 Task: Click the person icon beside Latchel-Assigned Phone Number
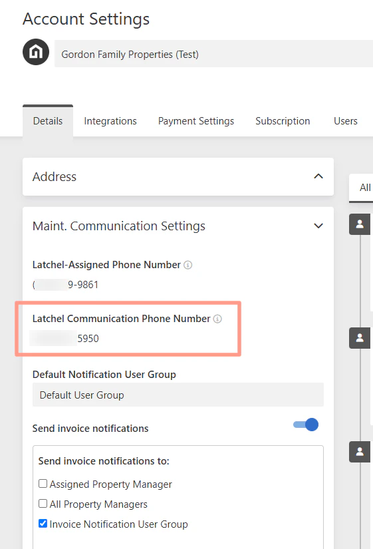(360, 224)
